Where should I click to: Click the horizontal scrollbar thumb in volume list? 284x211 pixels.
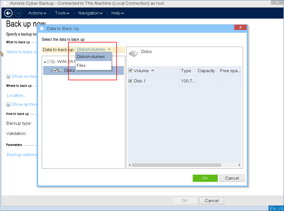click(176, 165)
